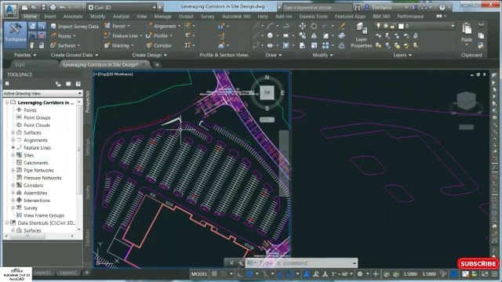Toggle MODEL space button in status bar
The height and width of the screenshot is (282, 502).
199,274
